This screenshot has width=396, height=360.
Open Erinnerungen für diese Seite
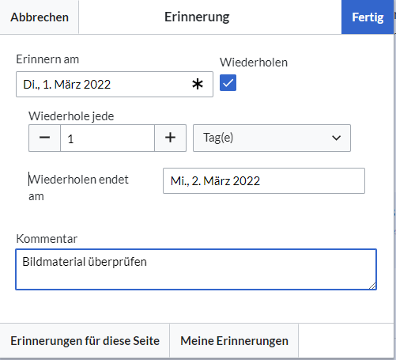[85, 341]
